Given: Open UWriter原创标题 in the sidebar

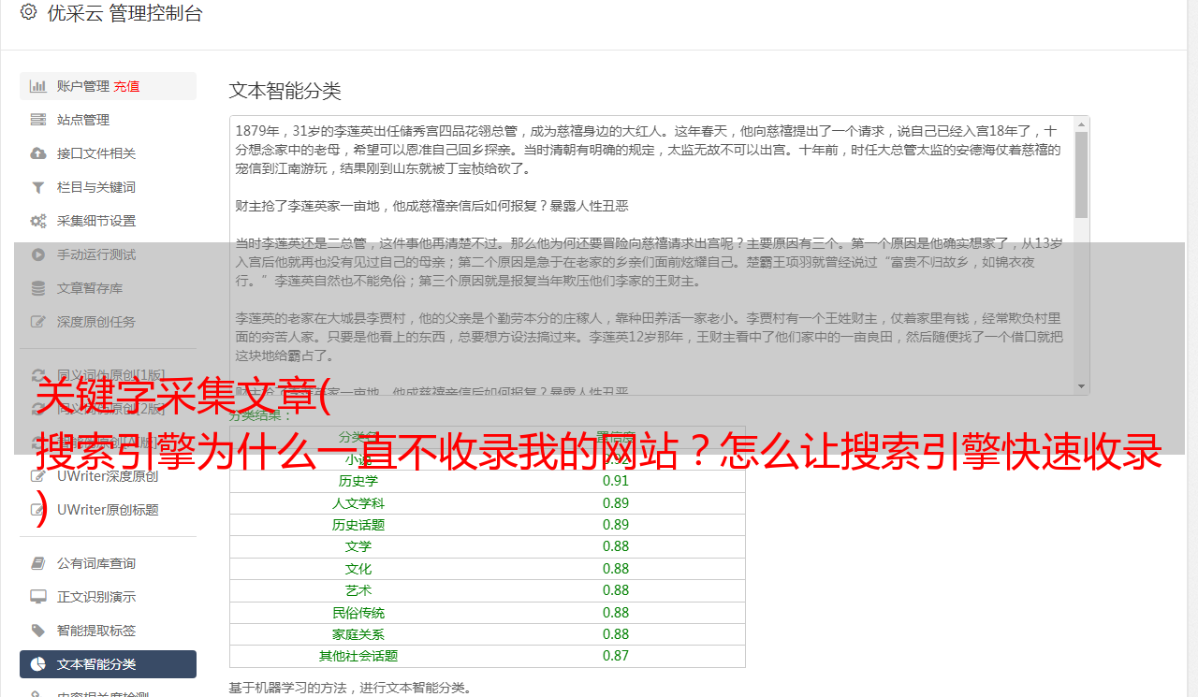Looking at the screenshot, I should click(x=108, y=510).
